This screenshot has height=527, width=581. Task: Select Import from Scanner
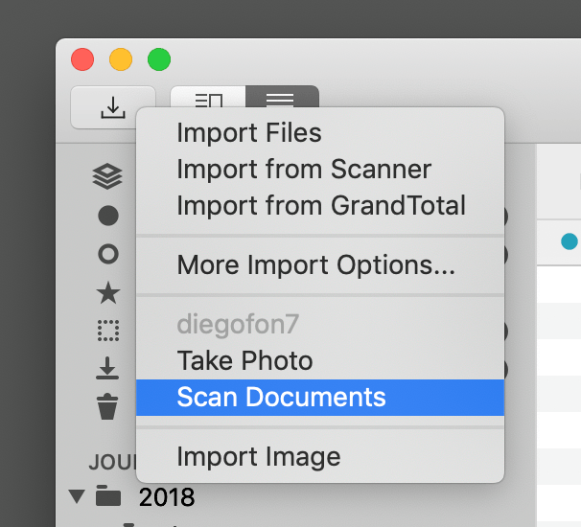click(x=304, y=170)
